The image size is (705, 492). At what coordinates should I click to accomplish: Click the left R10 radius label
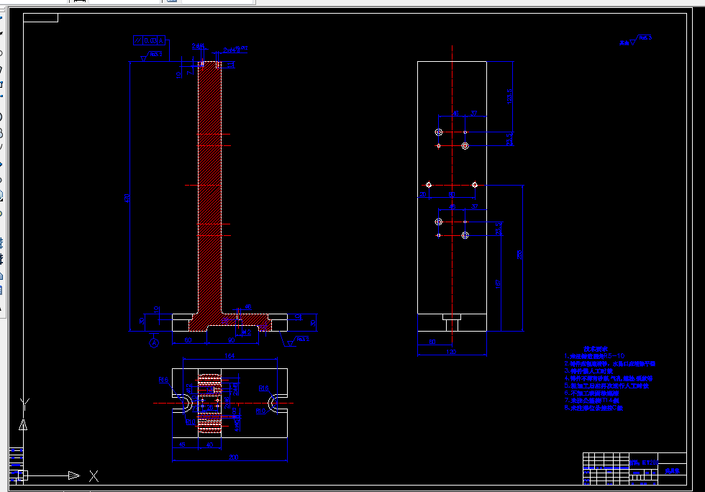191,422
